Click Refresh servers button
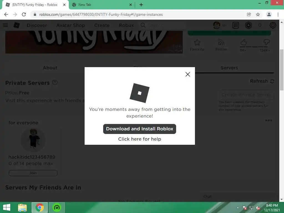Screen dimensions: 284x213 [x=262, y=81]
